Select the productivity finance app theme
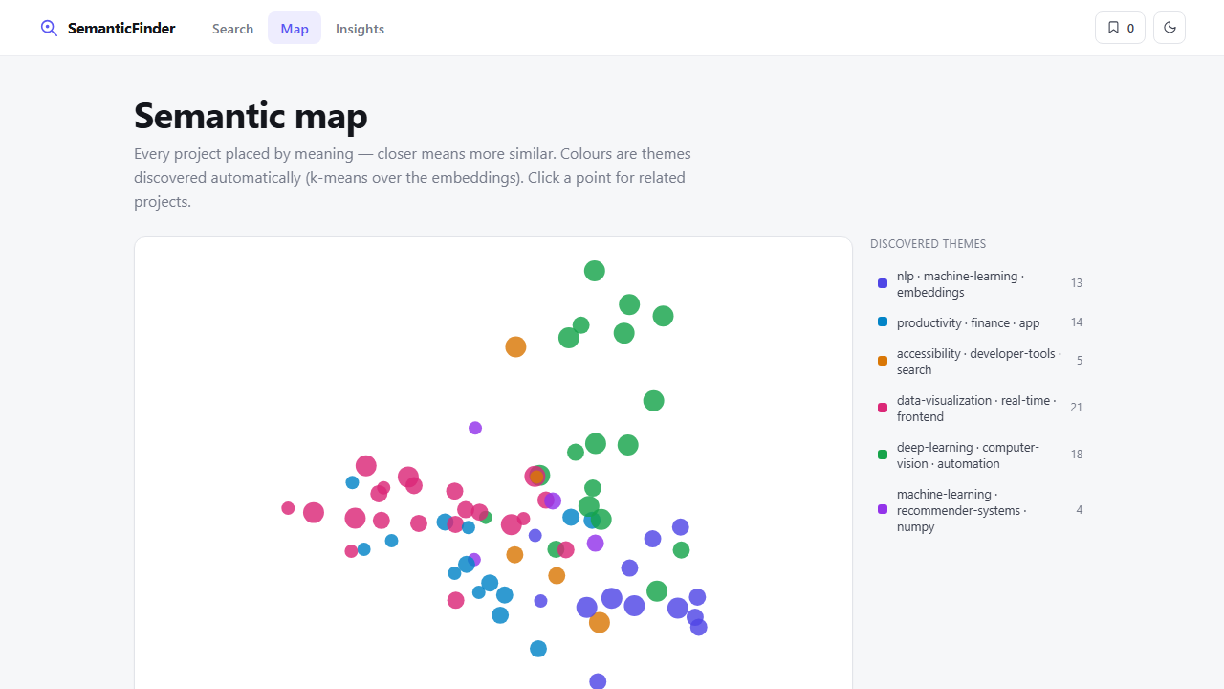Image resolution: width=1224 pixels, height=689 pixels. point(980,322)
